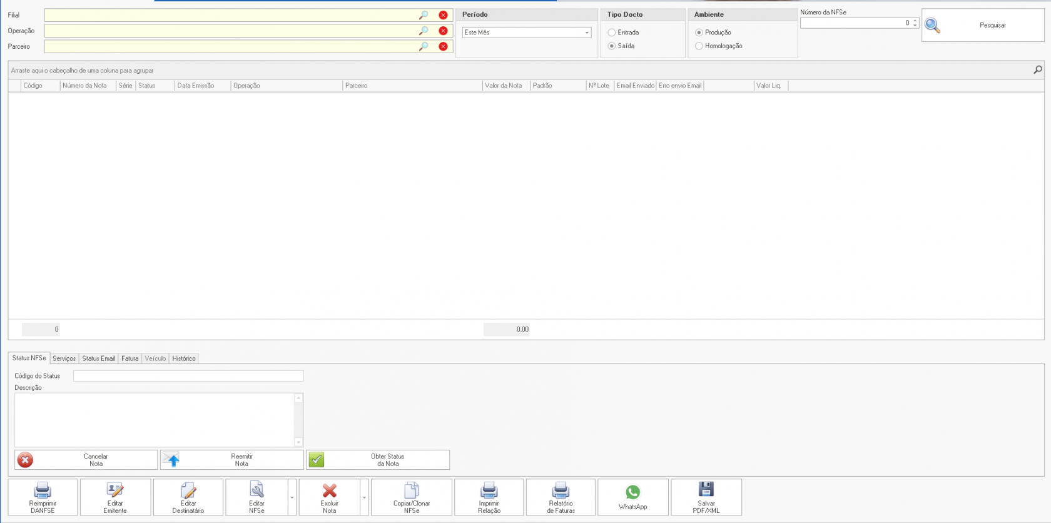Select the Saída document type

pos(612,46)
